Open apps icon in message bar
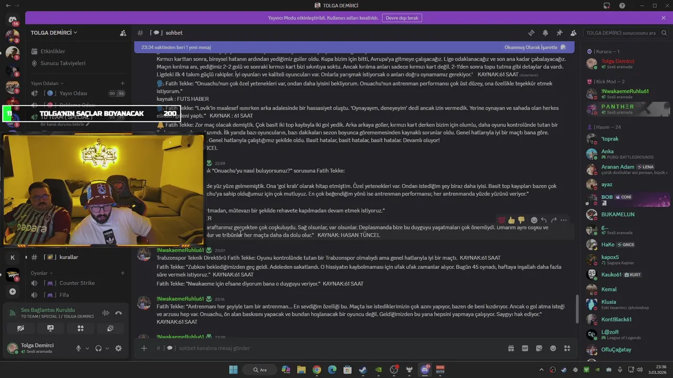 click(567, 348)
